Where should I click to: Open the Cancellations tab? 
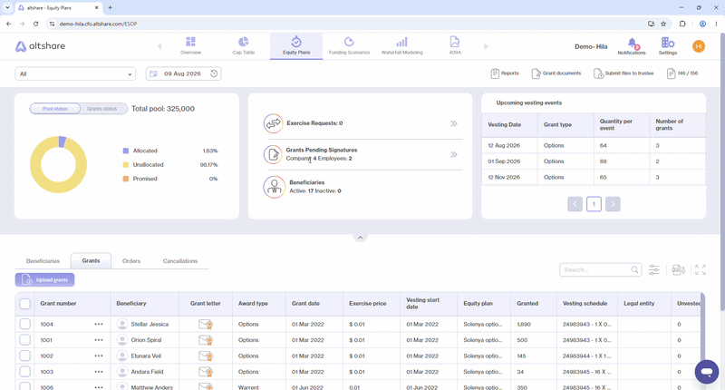[x=180, y=261]
